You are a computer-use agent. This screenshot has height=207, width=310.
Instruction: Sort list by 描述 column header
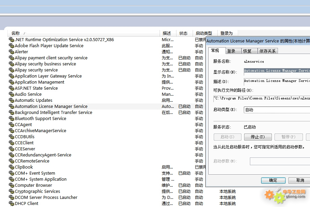pyautogui.click(x=168, y=33)
